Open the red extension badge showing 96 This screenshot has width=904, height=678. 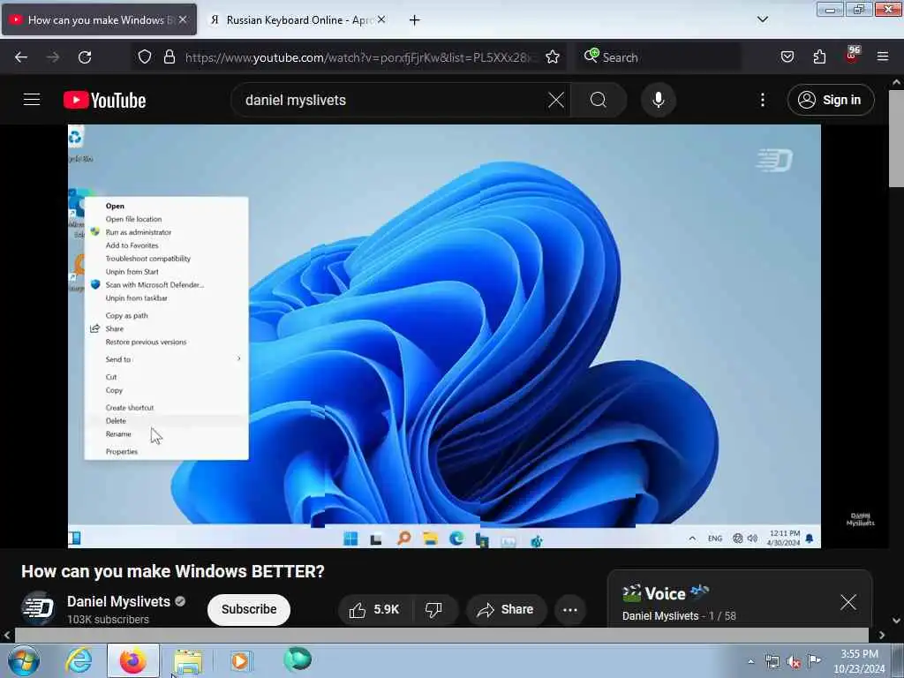852,56
